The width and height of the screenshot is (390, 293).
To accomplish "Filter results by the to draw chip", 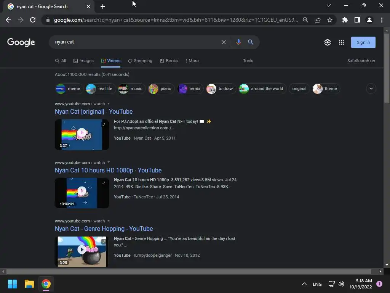I will (x=221, y=89).
